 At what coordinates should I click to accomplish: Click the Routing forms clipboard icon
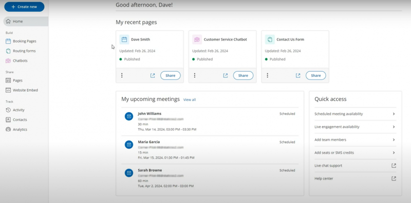click(x=8, y=51)
